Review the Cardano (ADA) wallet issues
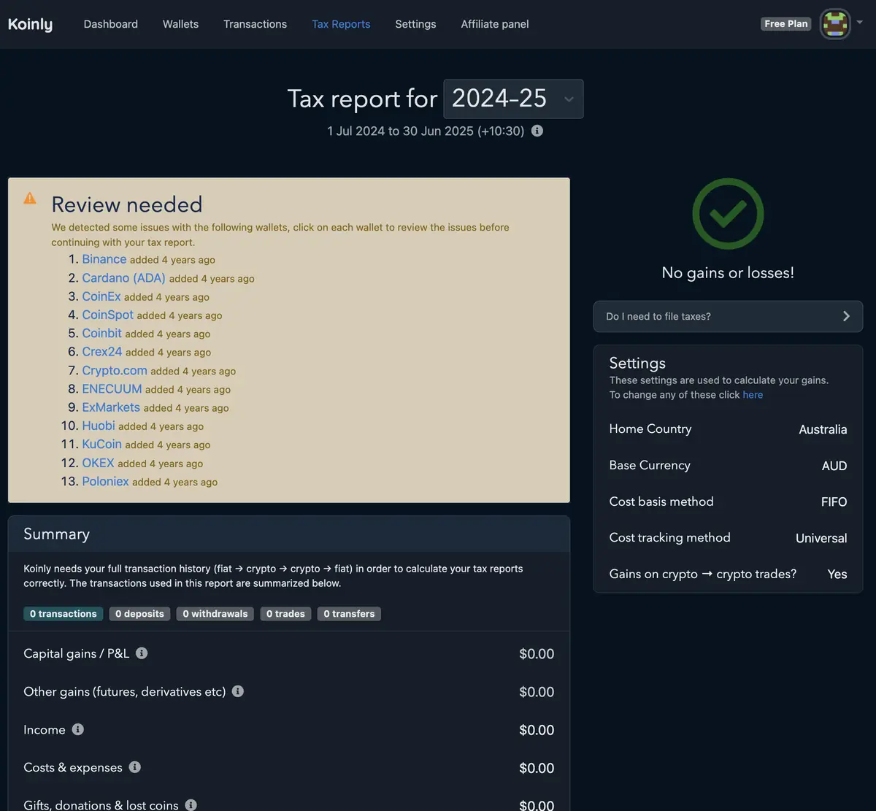 coord(123,278)
